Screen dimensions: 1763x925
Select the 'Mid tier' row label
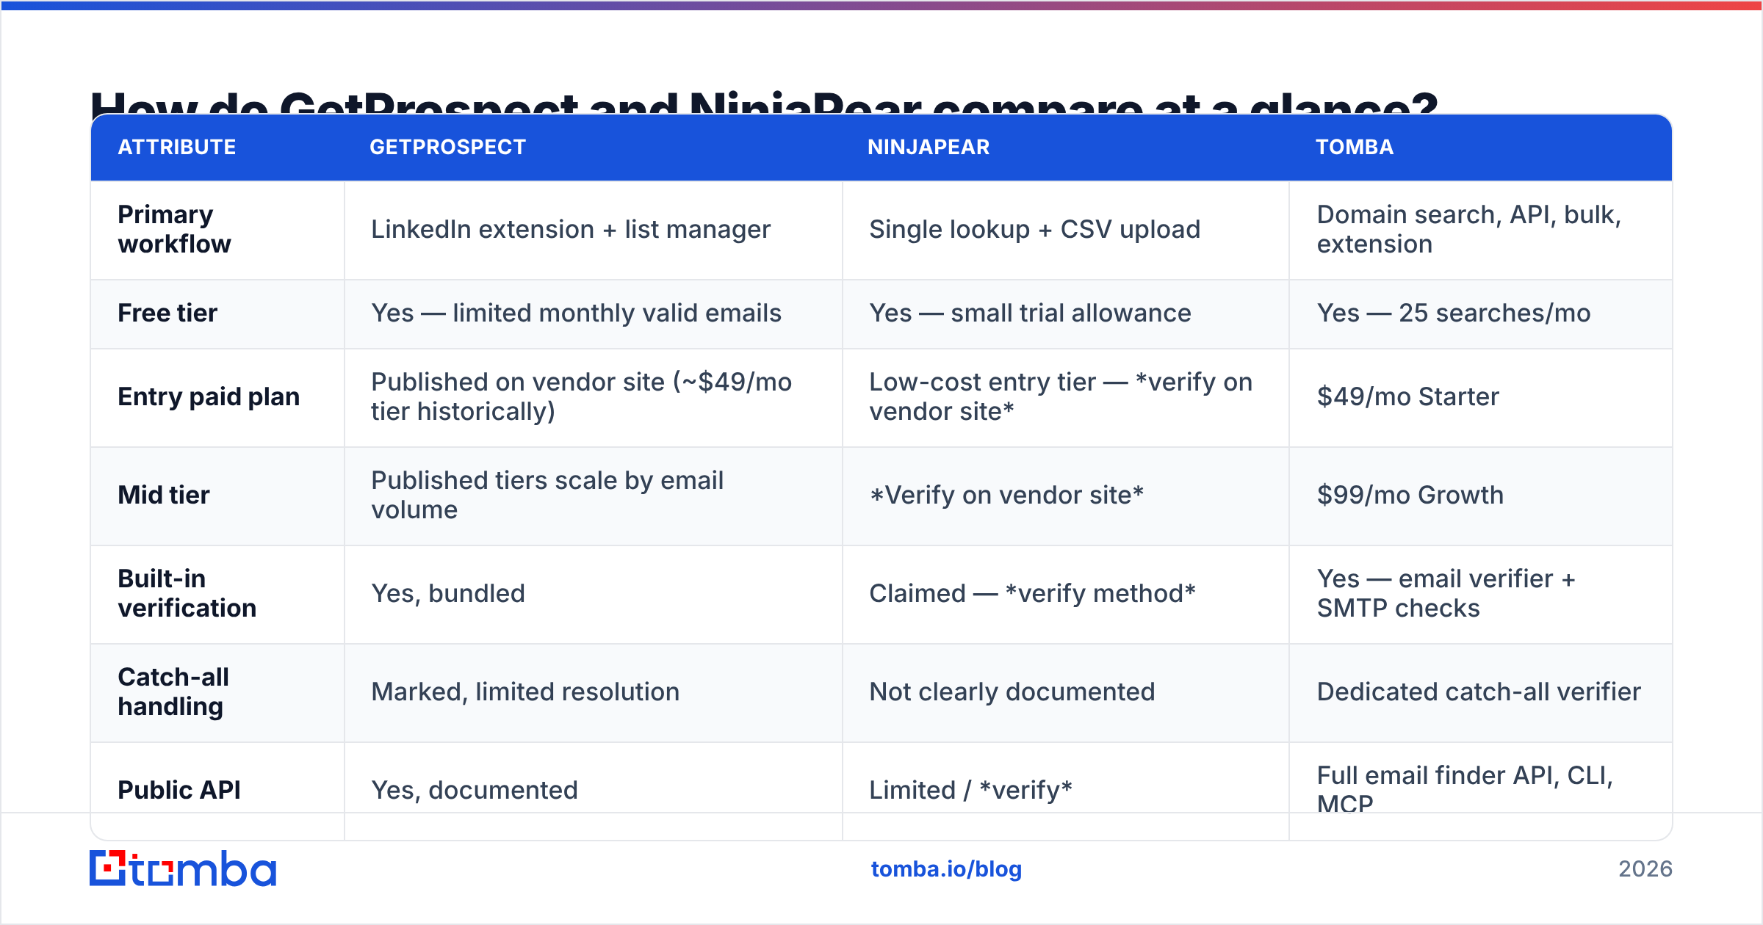click(164, 495)
